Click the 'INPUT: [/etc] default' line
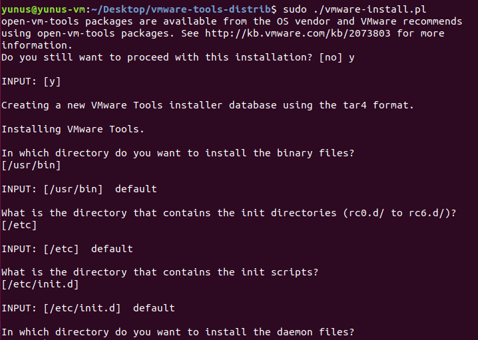Screen dimensions: 478x340 pos(67,249)
